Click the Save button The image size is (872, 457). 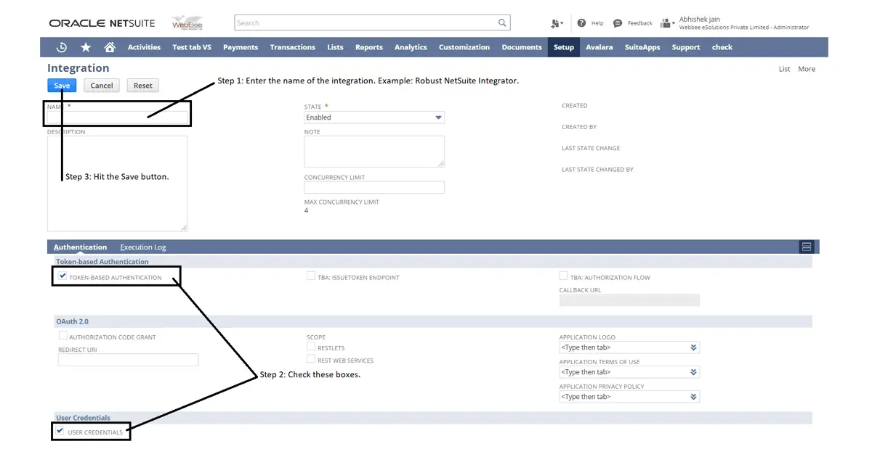(x=61, y=85)
